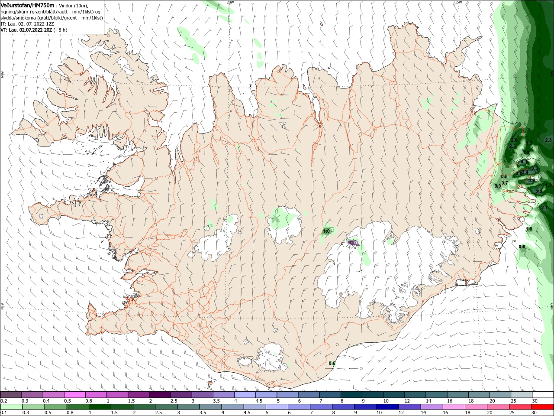This screenshot has height=416, width=554.
Task: Select deep blue lower swatch between 10 and 12
Action: click(x=388, y=407)
